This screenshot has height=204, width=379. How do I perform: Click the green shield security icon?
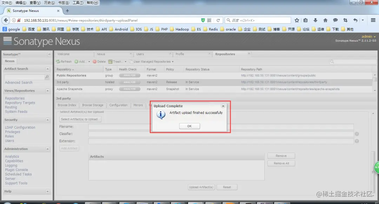(203, 20)
